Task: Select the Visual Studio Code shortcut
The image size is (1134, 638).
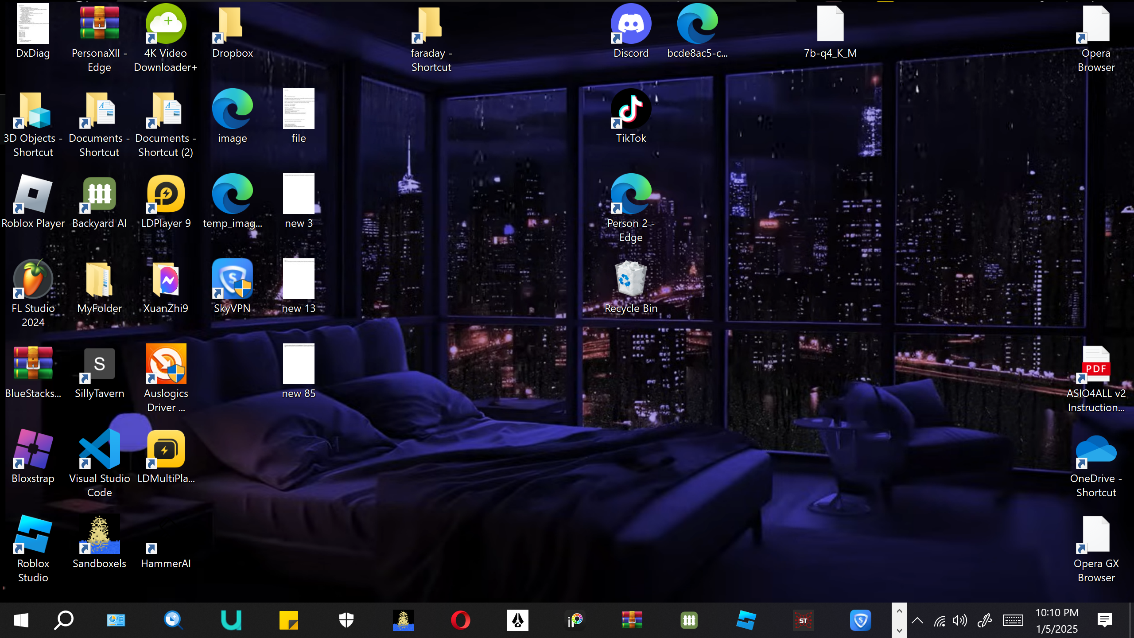Action: point(99,449)
